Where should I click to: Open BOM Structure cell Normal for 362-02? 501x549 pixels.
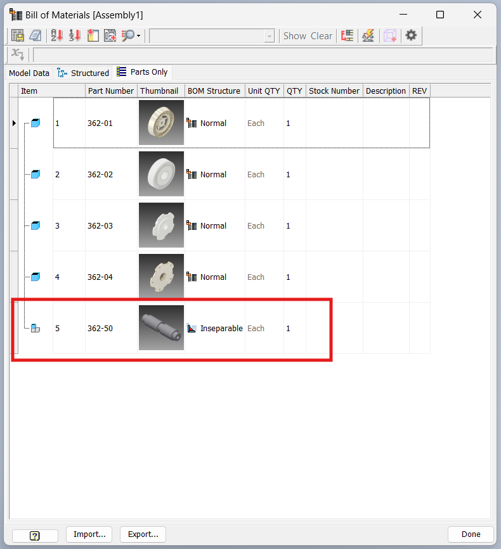215,174
